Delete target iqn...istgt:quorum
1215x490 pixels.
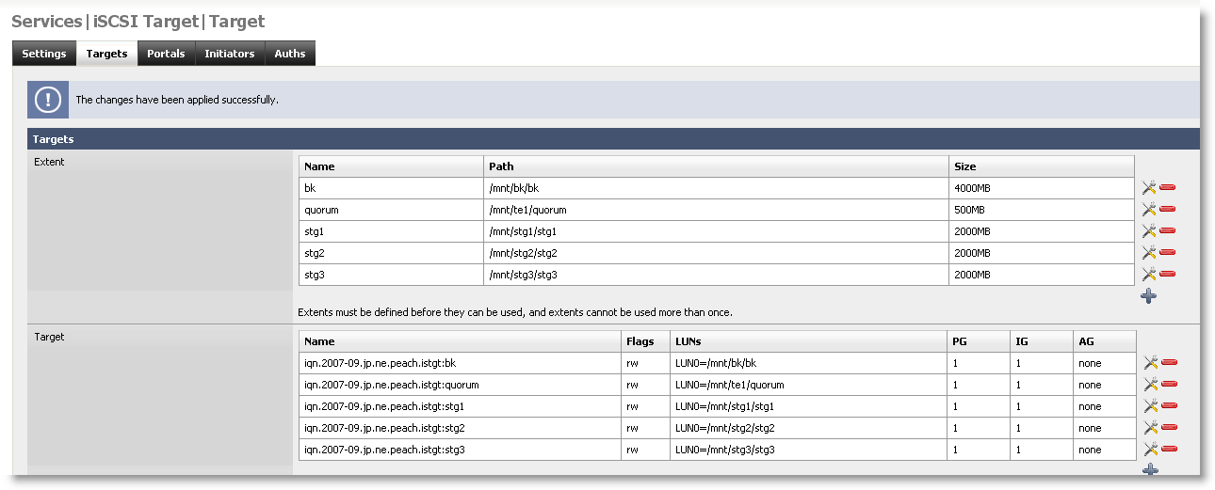pos(1169,385)
